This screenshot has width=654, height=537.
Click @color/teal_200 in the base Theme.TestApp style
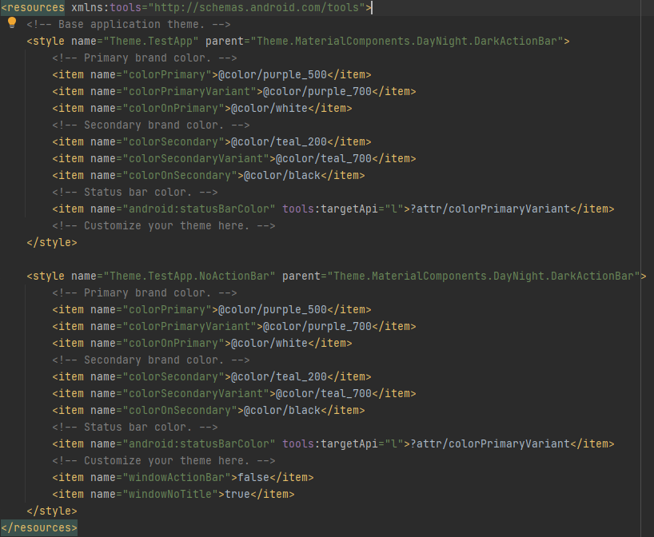pos(279,141)
